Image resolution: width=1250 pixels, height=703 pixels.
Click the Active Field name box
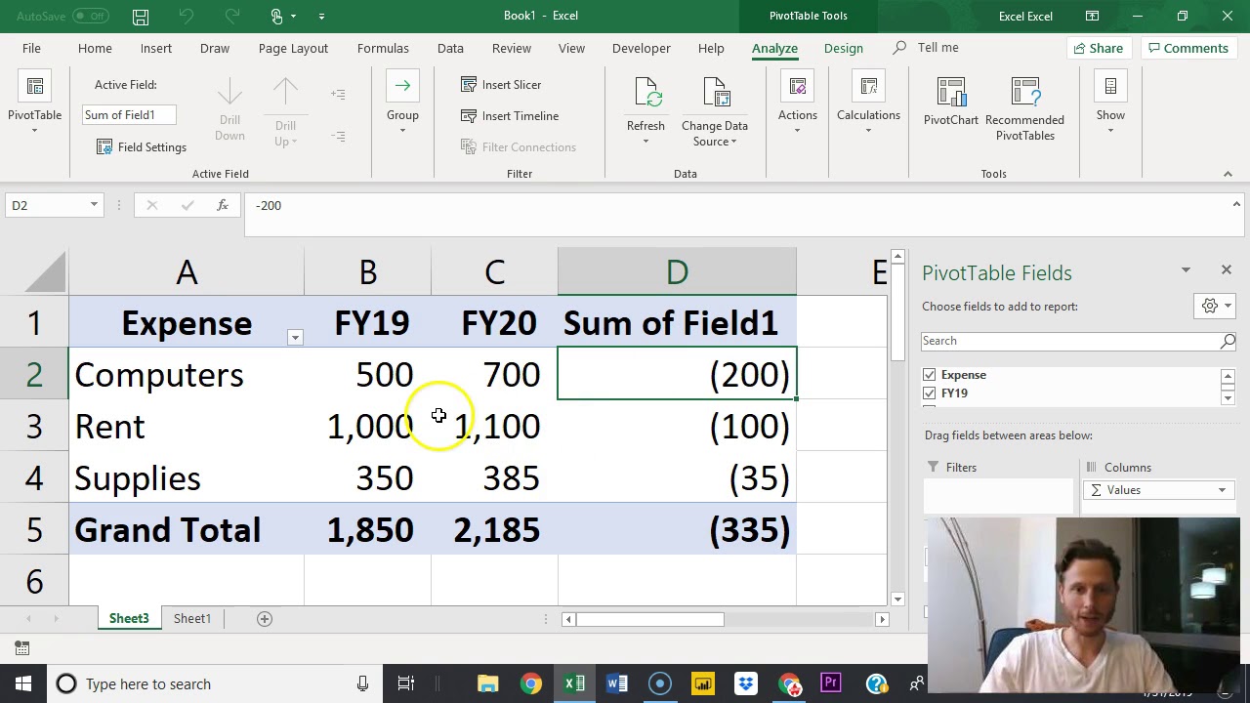tap(129, 115)
